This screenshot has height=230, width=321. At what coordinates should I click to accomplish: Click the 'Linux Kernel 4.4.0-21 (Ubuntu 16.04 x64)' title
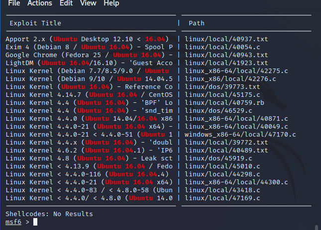89,127
